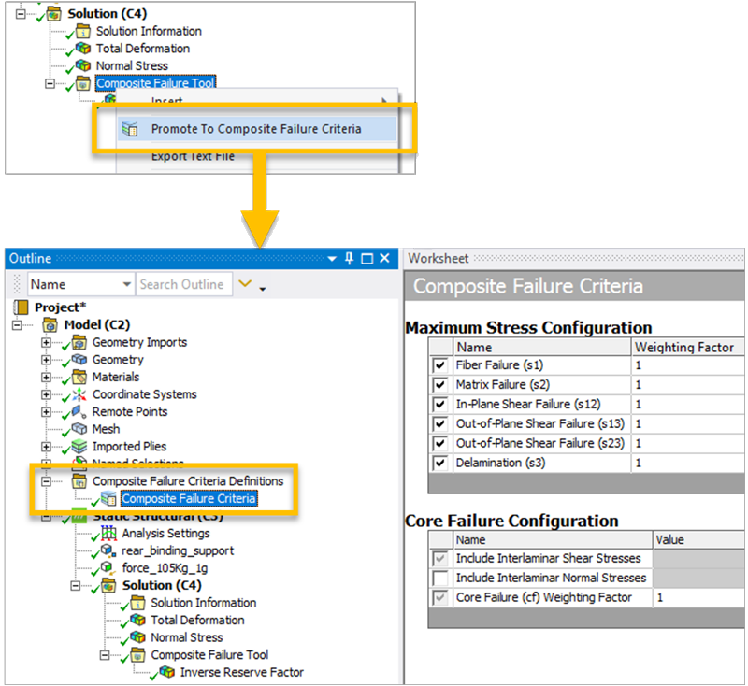This screenshot has width=748, height=686.
Task: Click the Analysis Settings tree icon
Action: point(110,534)
